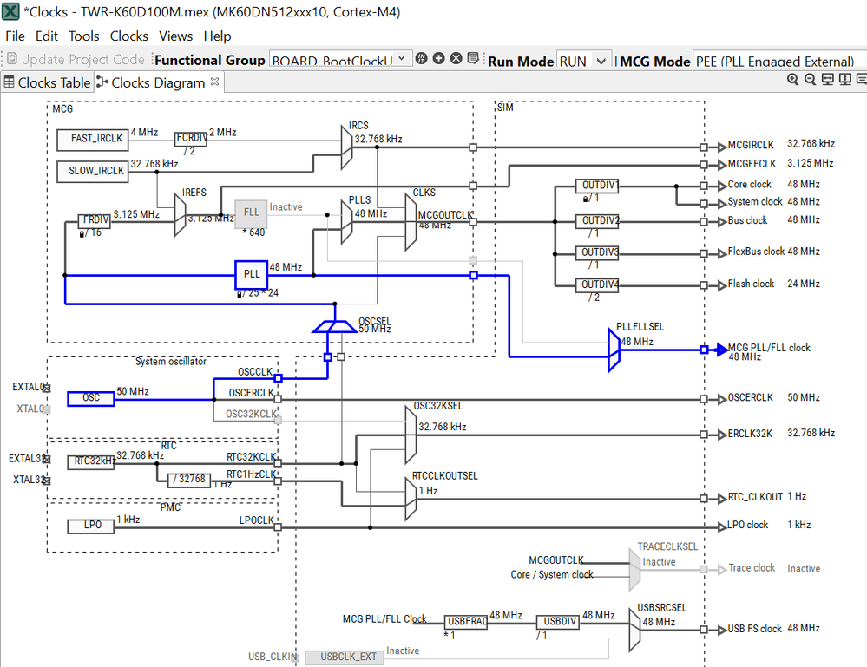Image resolution: width=867 pixels, height=667 pixels.
Task: Remove the current functional group
Action: tap(456, 58)
